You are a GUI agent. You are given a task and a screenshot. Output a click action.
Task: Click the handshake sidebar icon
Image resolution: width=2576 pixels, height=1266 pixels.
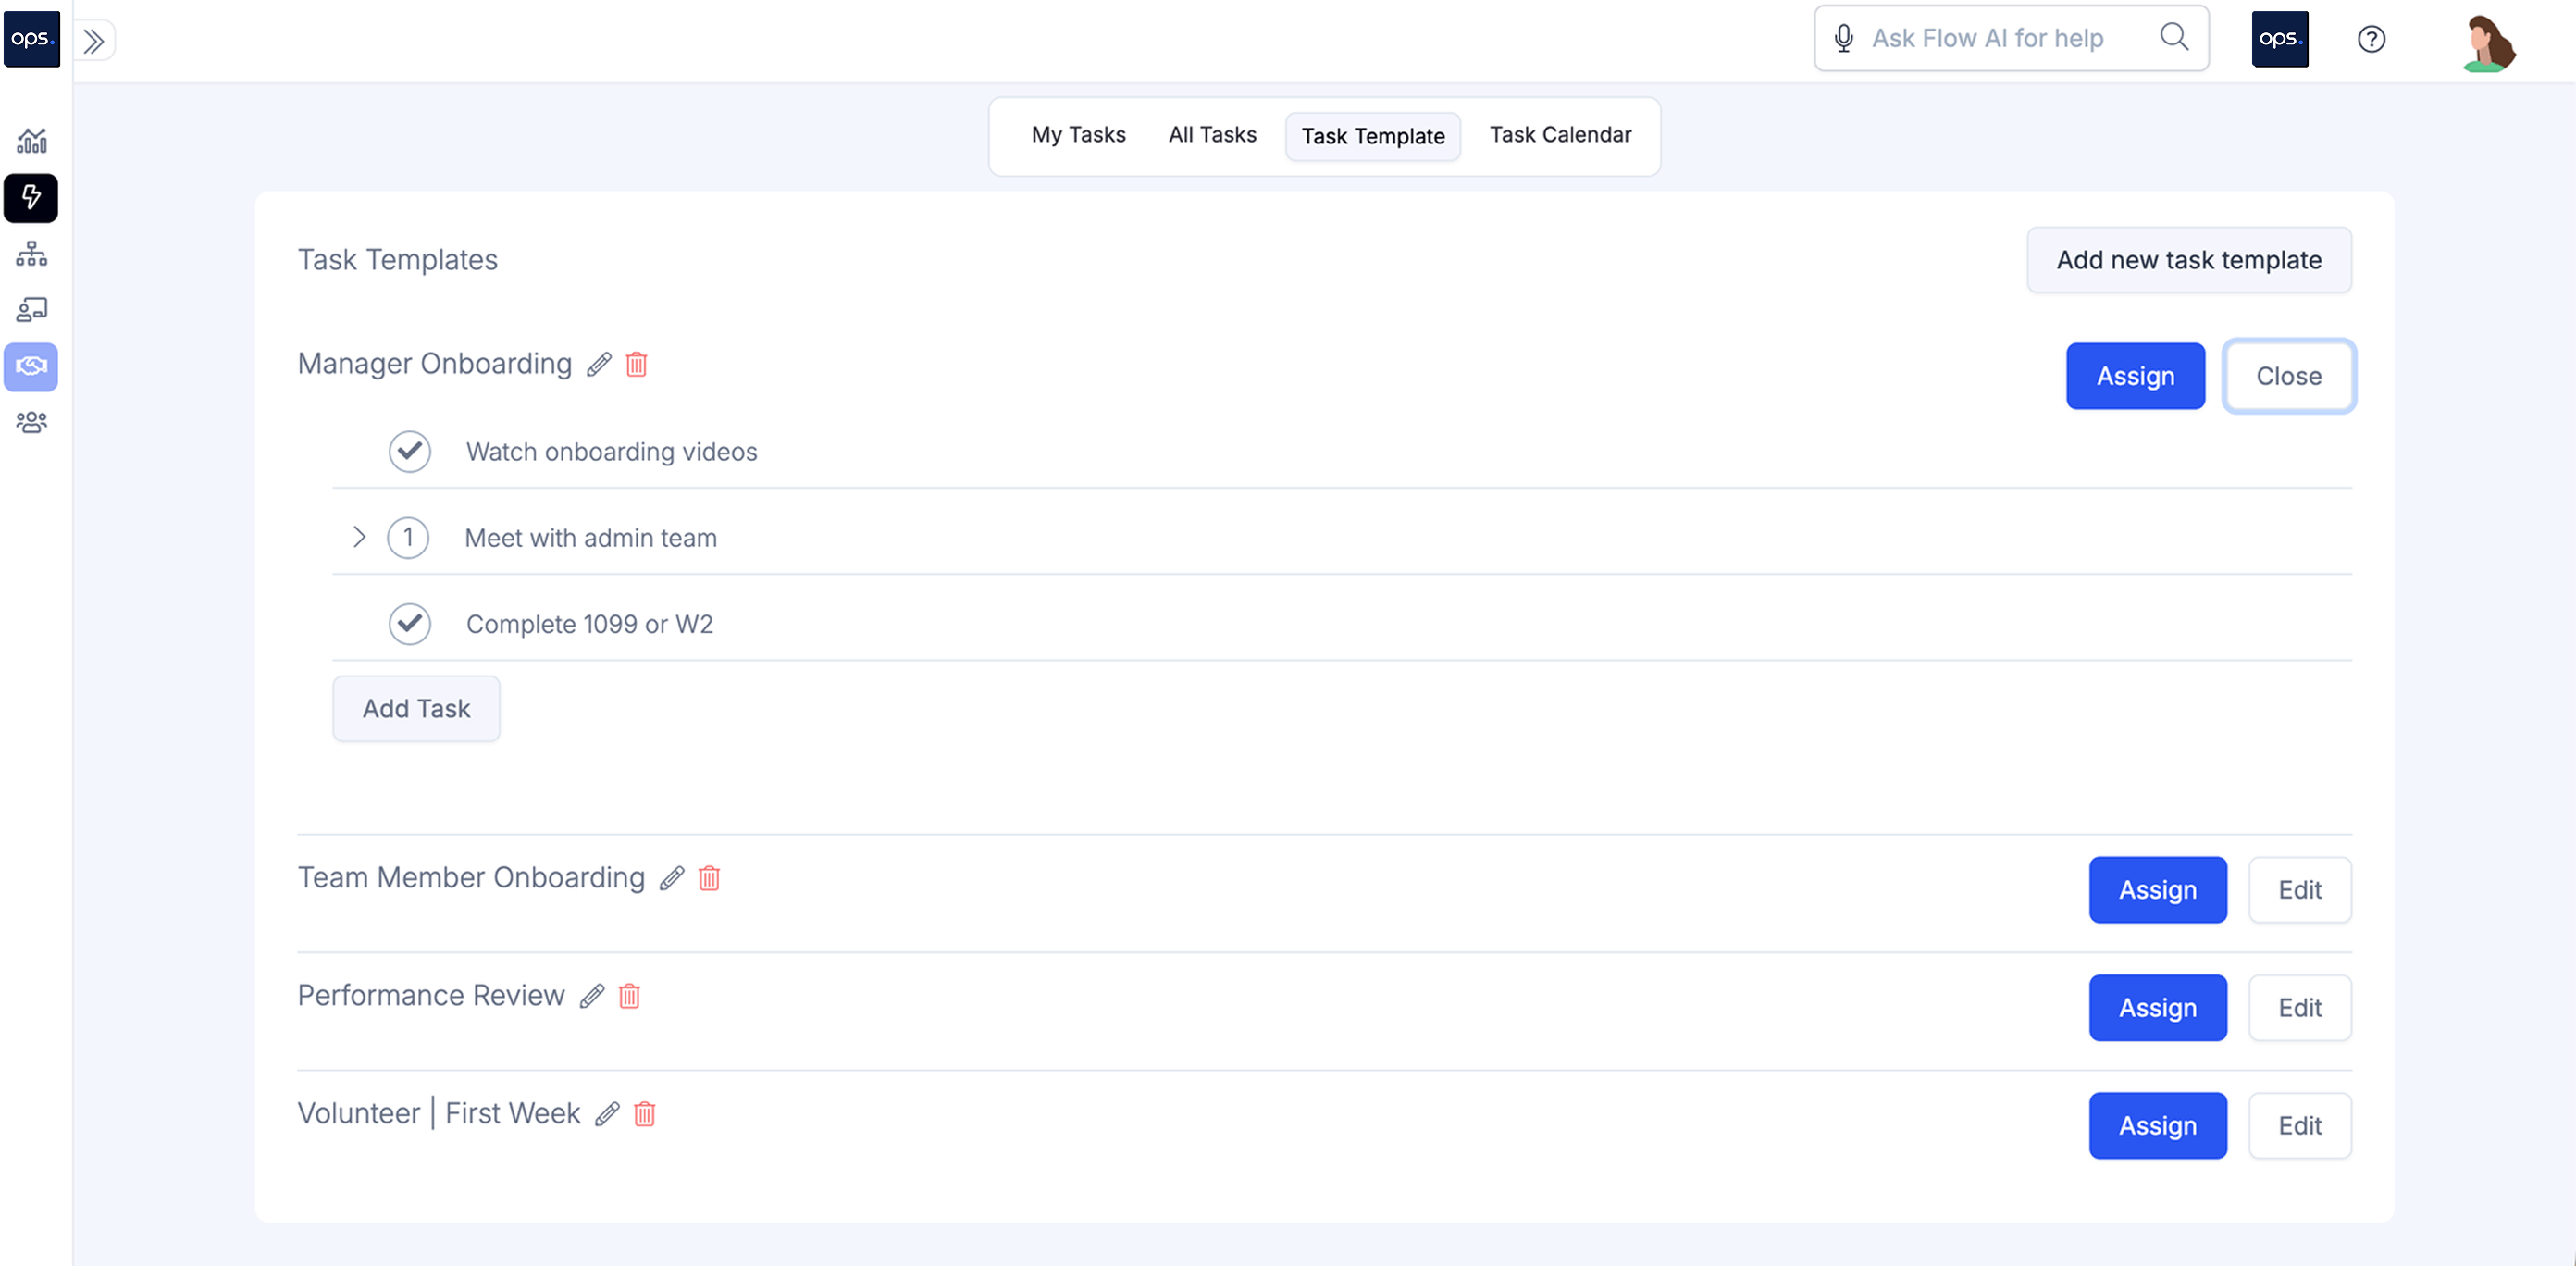coord(31,366)
